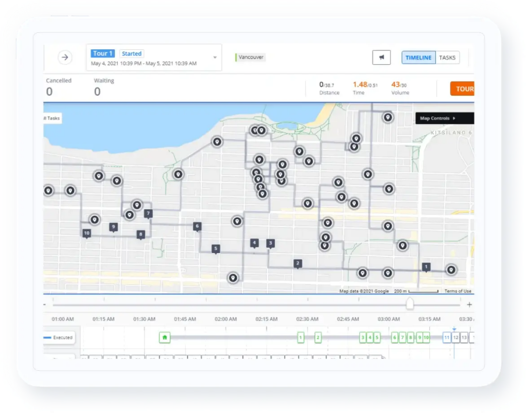Open the Tour 1 selection dropdown

215,58
